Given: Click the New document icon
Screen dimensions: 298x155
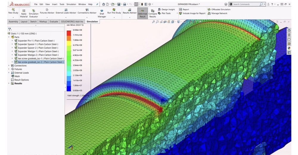Looking at the screenshot, I should tap(107, 4).
